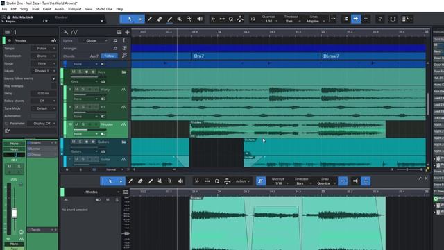444x250 pixels.
Task: Open the video player film icon
Action: point(393,19)
